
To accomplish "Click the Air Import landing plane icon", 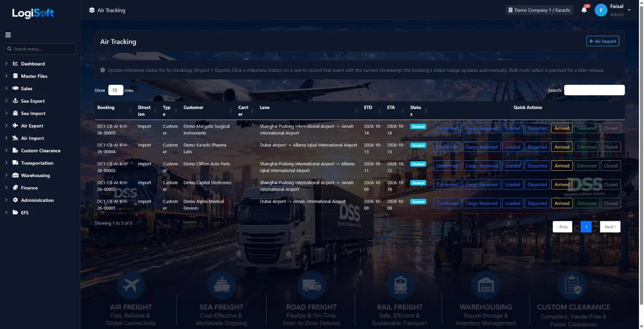I will click(x=16, y=138).
